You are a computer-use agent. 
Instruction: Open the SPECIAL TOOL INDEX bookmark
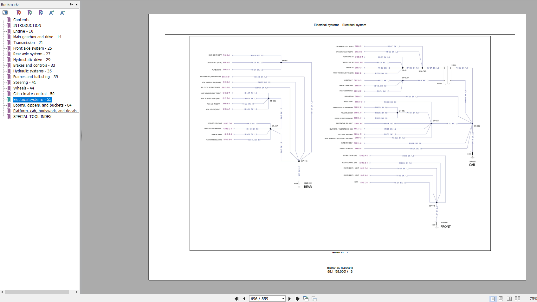[32, 117]
